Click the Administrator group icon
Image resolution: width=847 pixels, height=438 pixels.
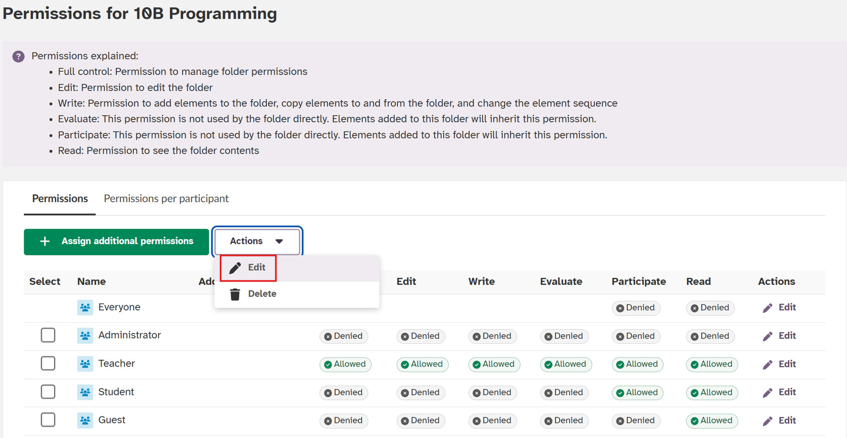pos(85,336)
